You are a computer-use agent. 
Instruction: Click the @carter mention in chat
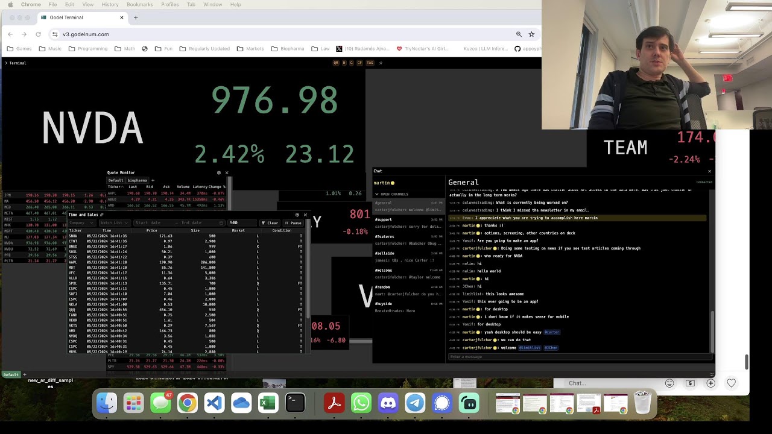point(552,332)
